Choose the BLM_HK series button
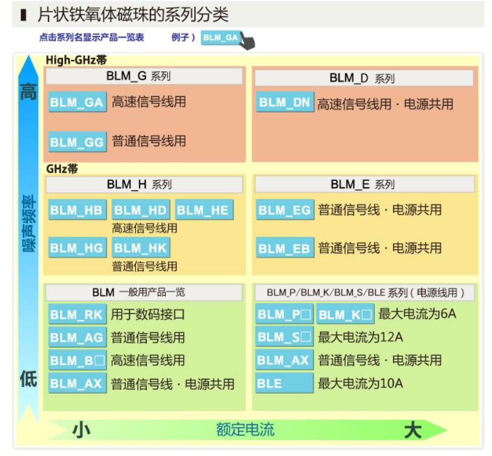Viewport: 492px width, 456px height. 141,248
